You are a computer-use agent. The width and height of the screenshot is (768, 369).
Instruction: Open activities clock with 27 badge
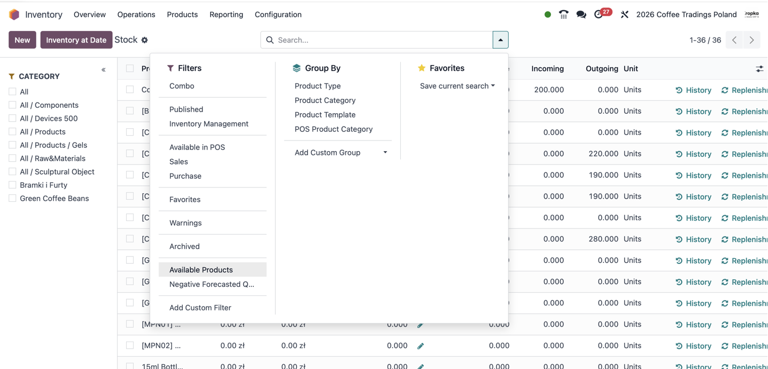(602, 13)
